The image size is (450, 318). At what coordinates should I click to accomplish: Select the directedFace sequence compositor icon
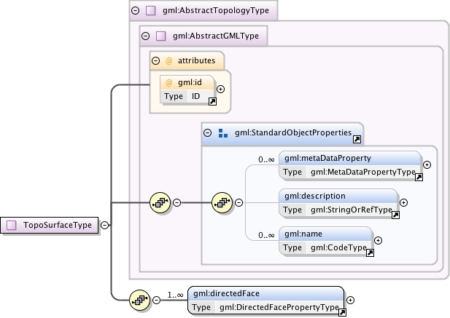coord(139,300)
